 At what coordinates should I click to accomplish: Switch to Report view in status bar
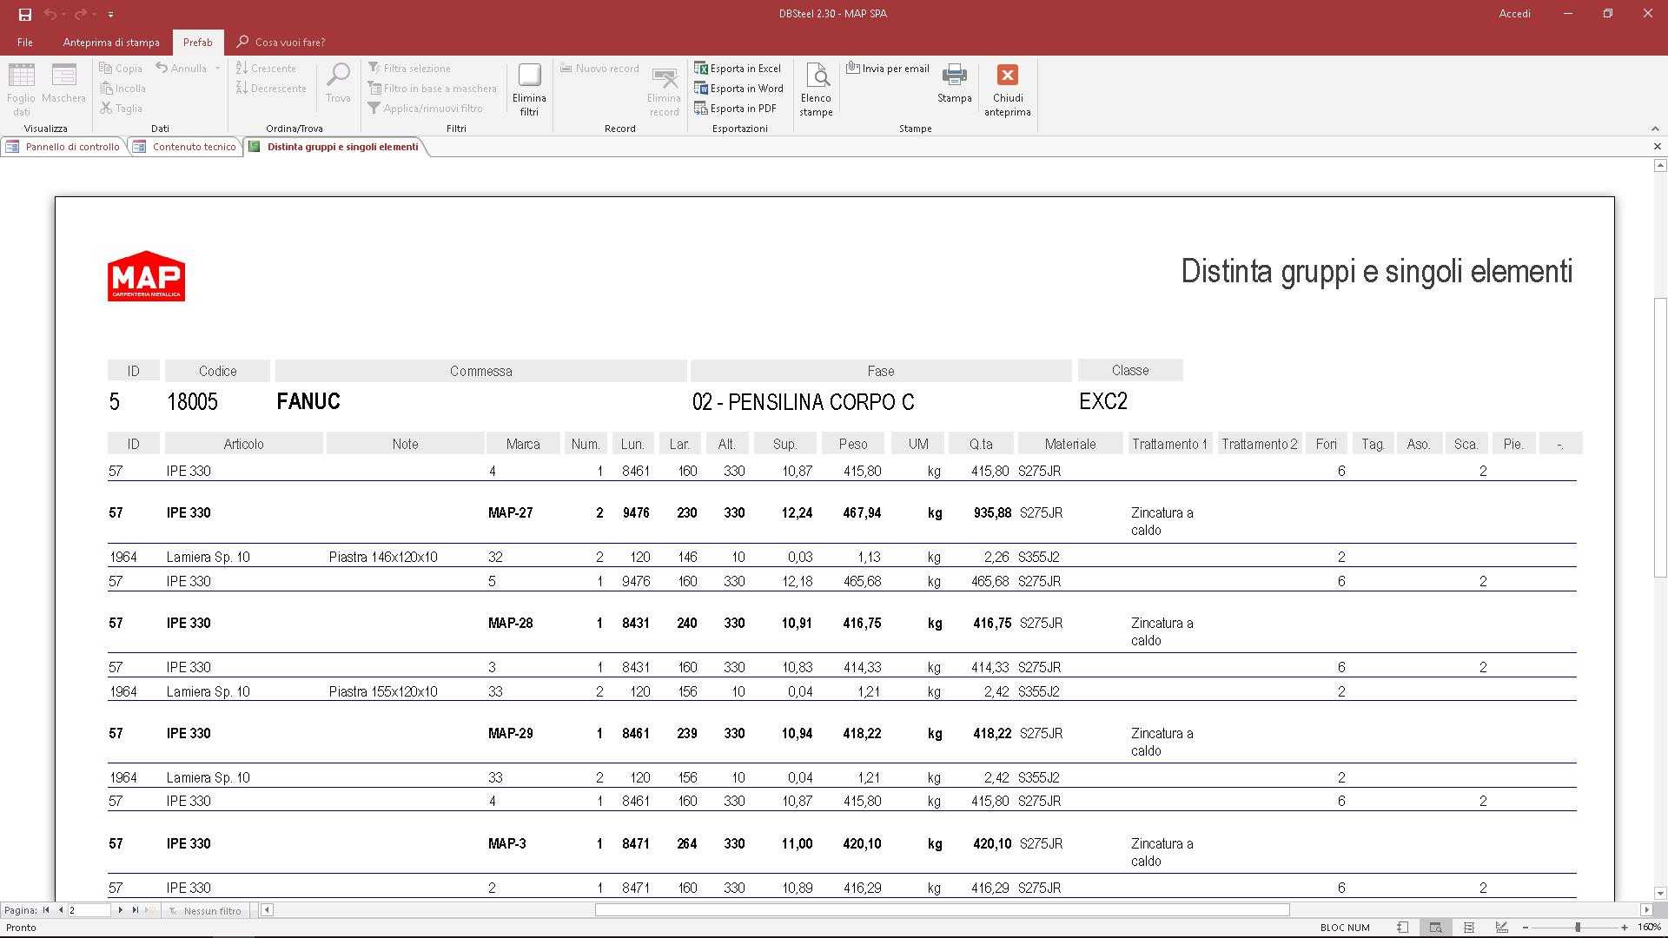pyautogui.click(x=1403, y=928)
